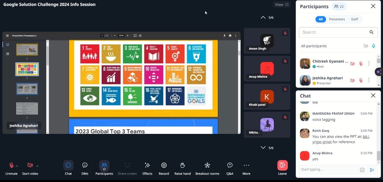
Task: Open Breakout rooms
Action: coord(207,168)
